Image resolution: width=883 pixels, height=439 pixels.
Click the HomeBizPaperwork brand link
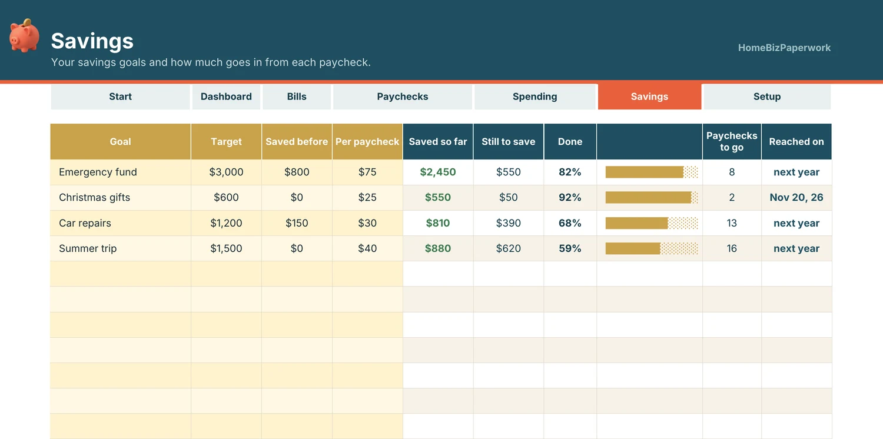784,48
